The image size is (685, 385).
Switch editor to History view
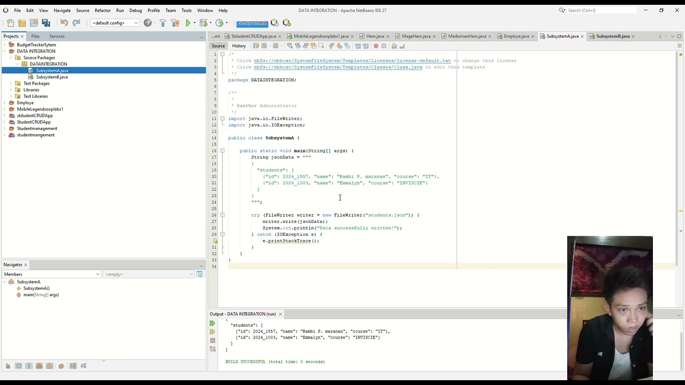(239, 46)
